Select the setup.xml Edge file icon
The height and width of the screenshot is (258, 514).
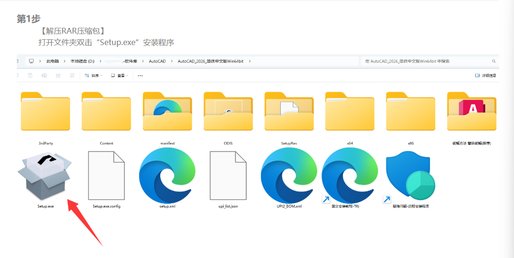point(167,176)
